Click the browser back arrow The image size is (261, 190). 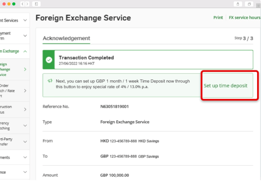[23, 4]
